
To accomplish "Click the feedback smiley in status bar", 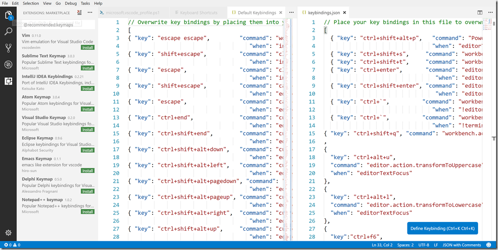I will point(488,245).
